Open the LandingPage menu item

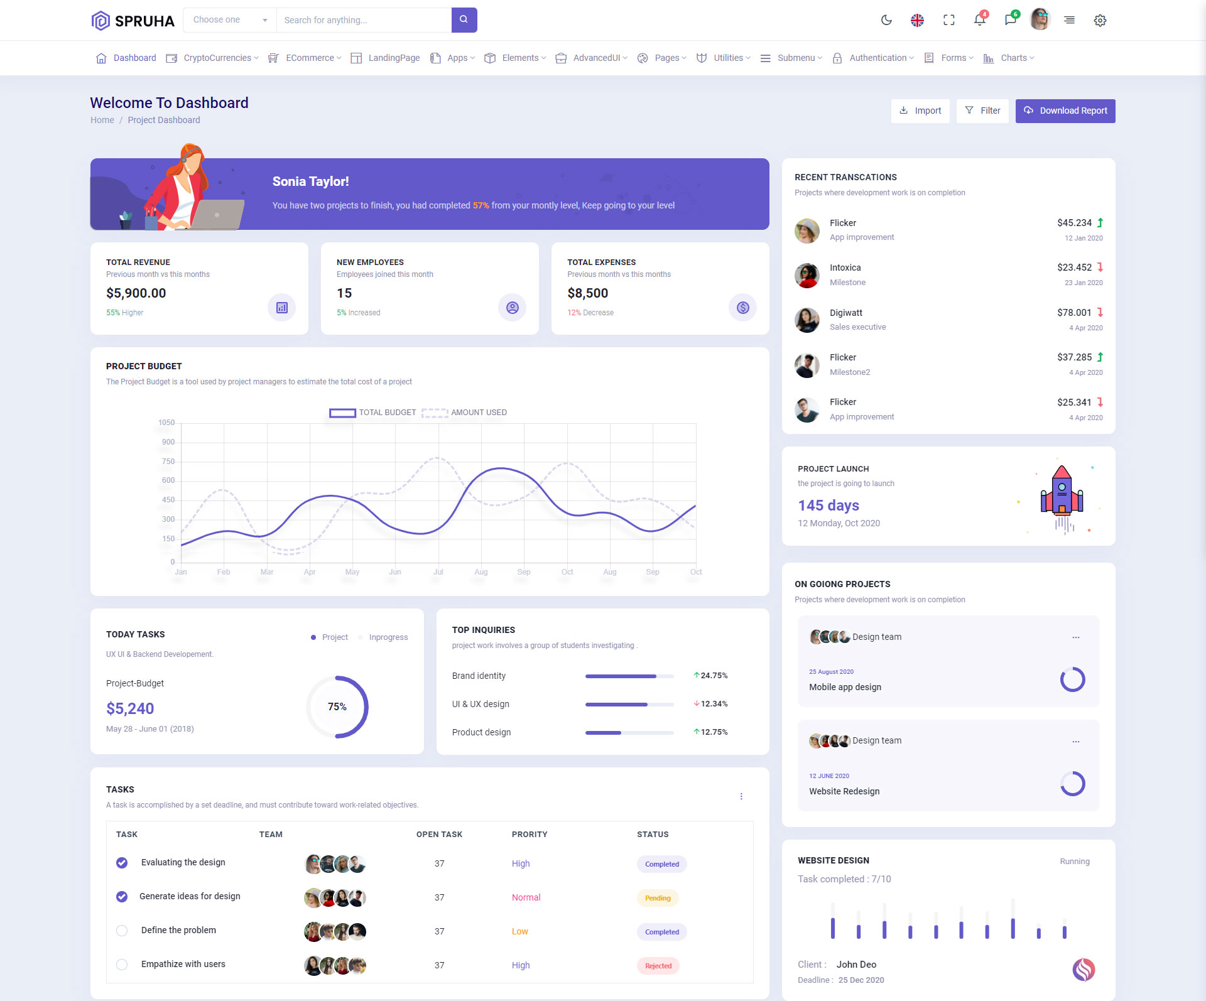393,58
